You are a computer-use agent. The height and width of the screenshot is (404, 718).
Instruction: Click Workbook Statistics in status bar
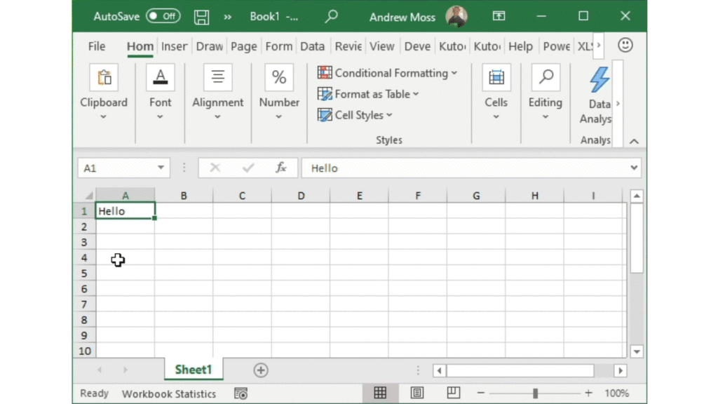[x=169, y=393]
